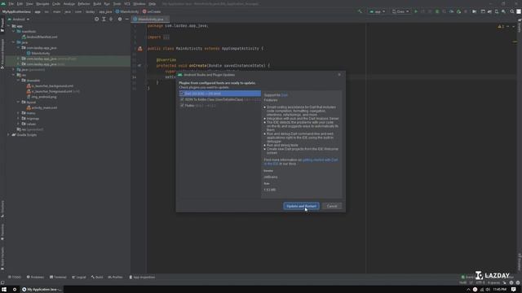Open the Project side tool window tab
The image size is (522, 293).
tap(2, 25)
